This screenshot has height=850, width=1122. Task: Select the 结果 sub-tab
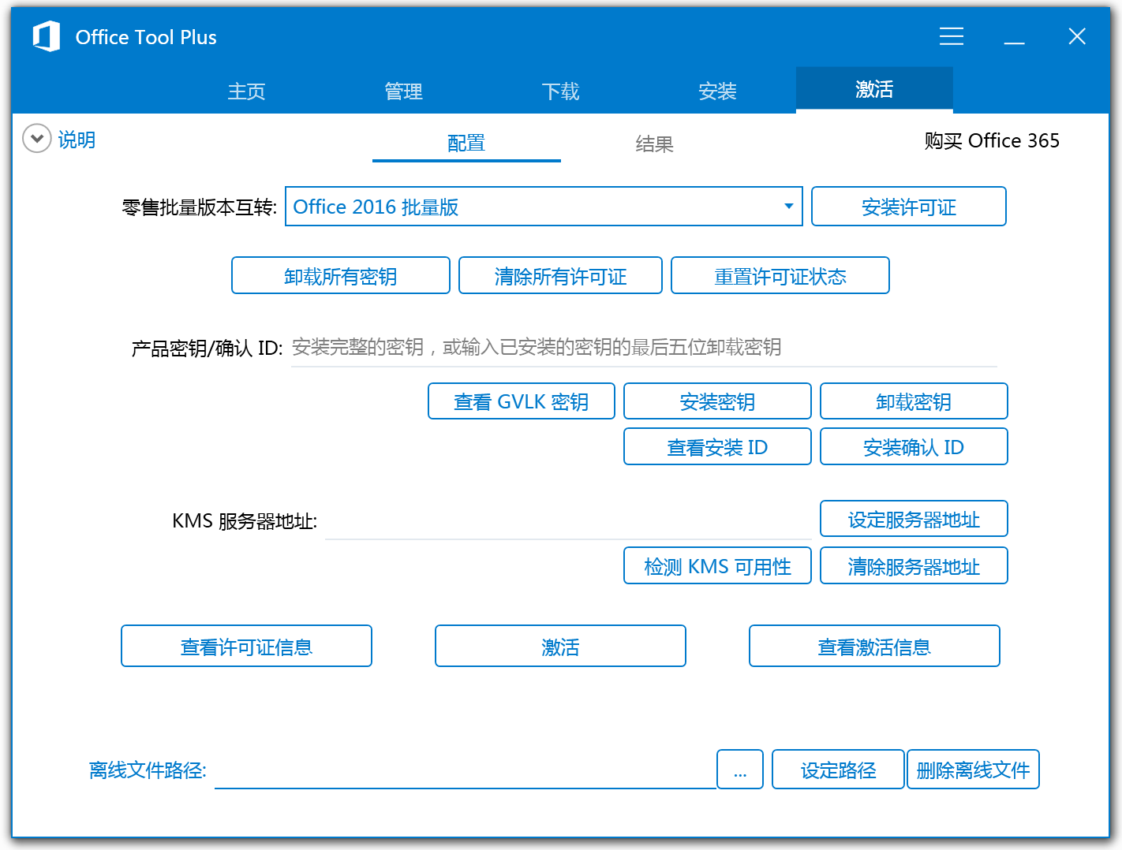654,144
